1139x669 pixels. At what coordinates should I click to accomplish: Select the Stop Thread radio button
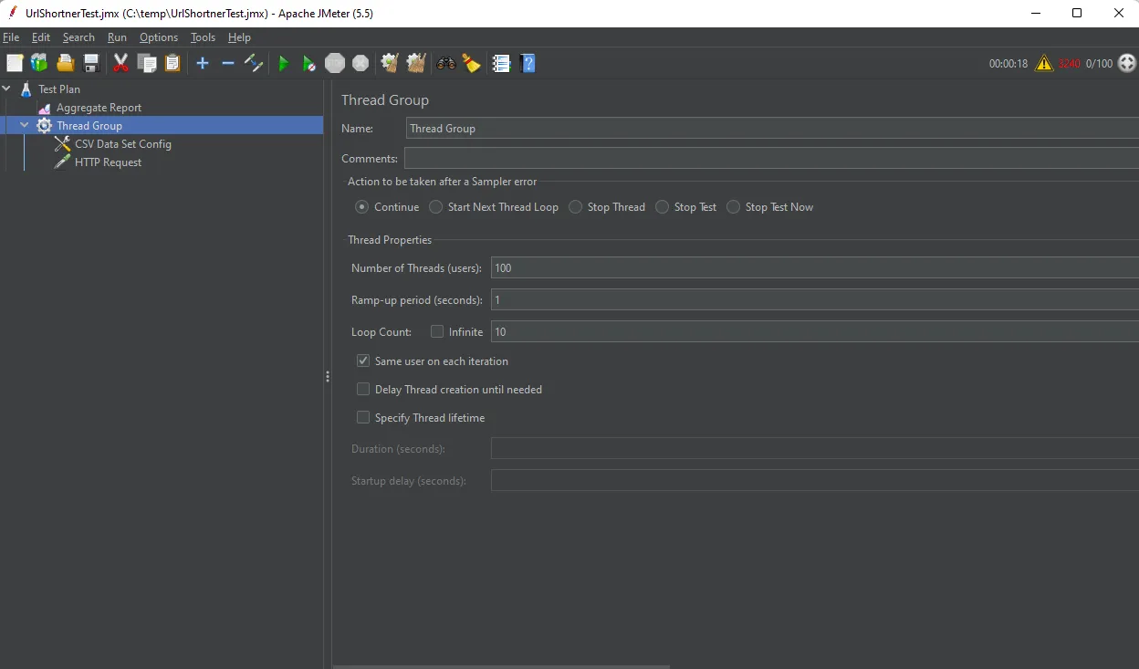point(576,207)
